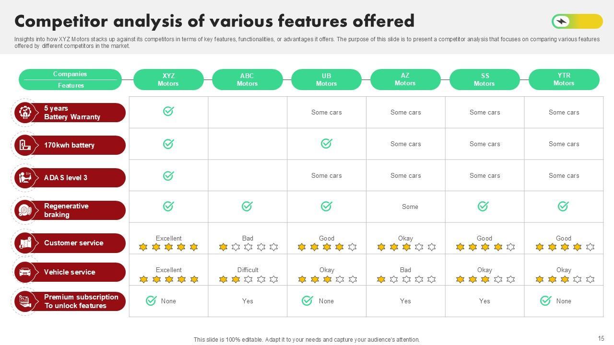
Task: Click the ADAS level 3 driver icon
Action: [25, 178]
